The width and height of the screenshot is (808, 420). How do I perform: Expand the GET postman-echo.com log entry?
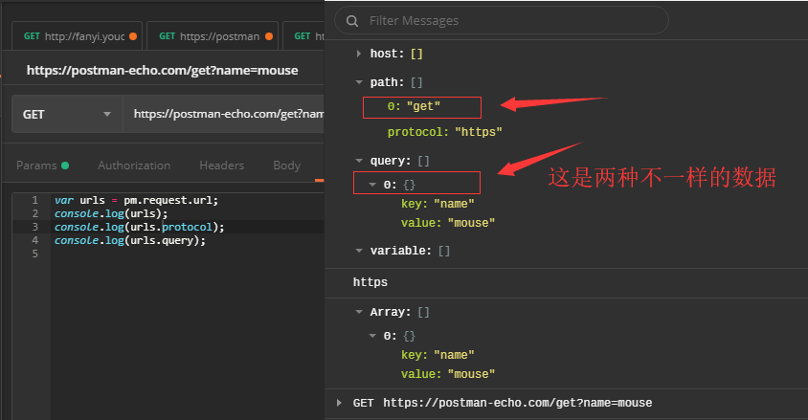[x=339, y=403]
